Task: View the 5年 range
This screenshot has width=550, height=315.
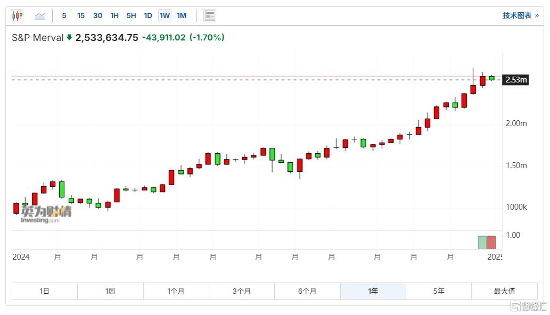Action: pos(439,291)
